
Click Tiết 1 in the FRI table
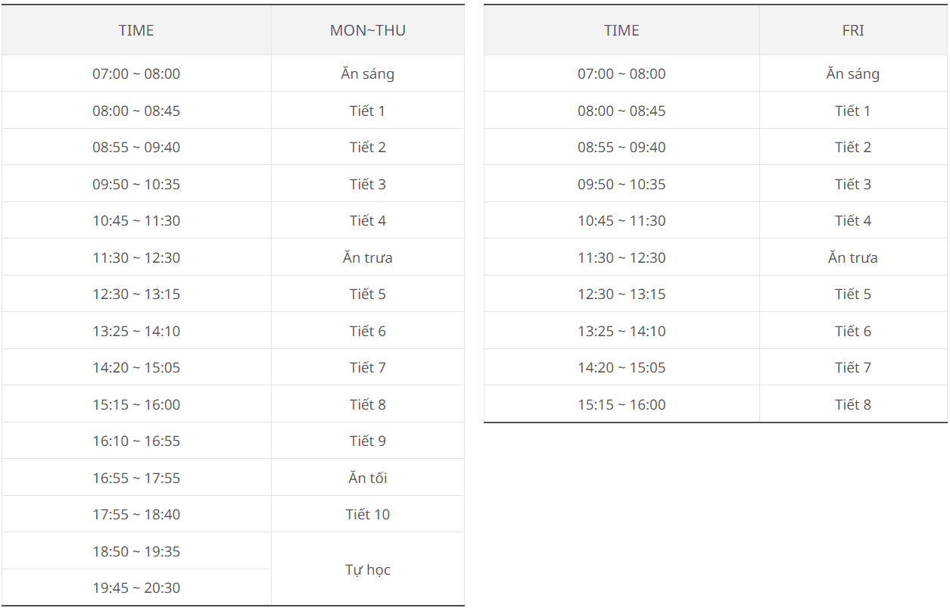853,111
